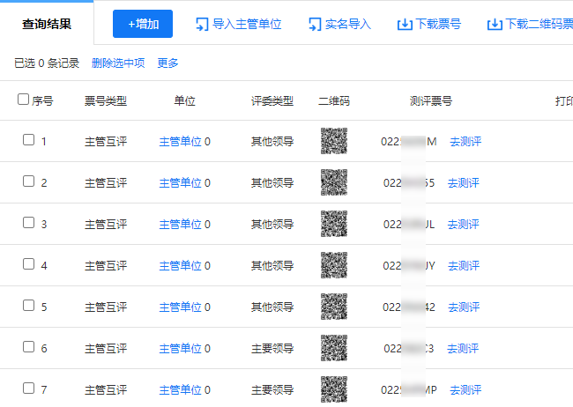Open QR code thumbnail in row 6
573x407 pixels.
coord(334,348)
